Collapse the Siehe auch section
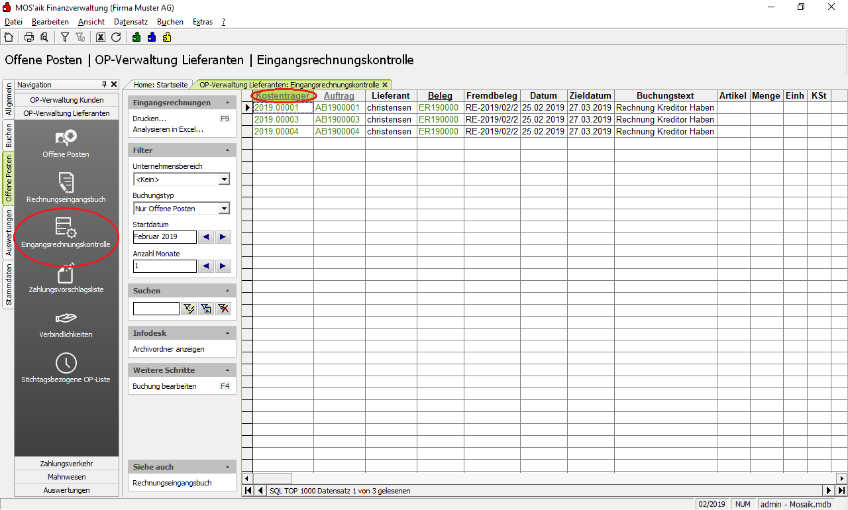 (x=228, y=467)
